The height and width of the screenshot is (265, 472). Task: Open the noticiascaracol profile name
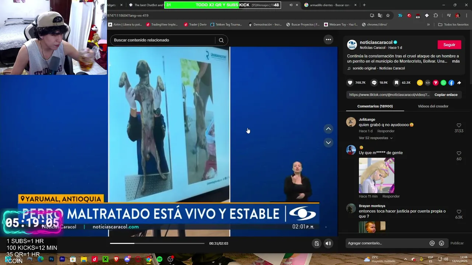coord(376,42)
